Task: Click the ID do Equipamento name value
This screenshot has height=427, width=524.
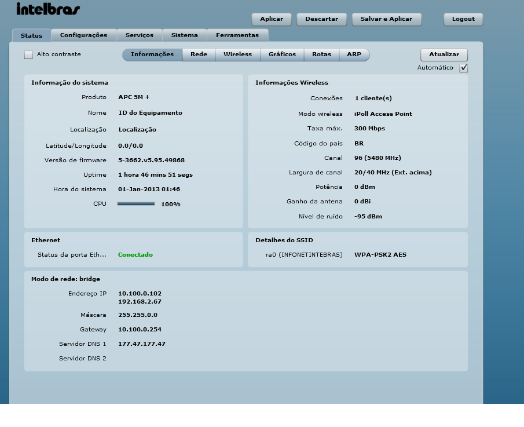Action: tap(151, 113)
